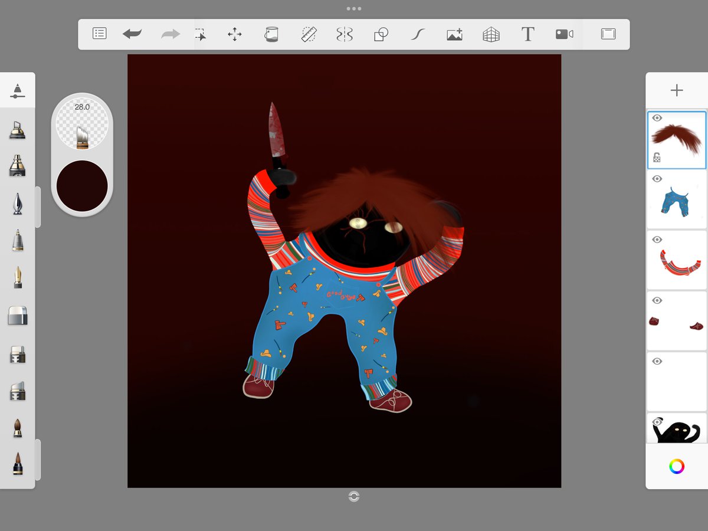The image size is (708, 531).
Task: Hide the blue overalls layer
Action: click(657, 179)
